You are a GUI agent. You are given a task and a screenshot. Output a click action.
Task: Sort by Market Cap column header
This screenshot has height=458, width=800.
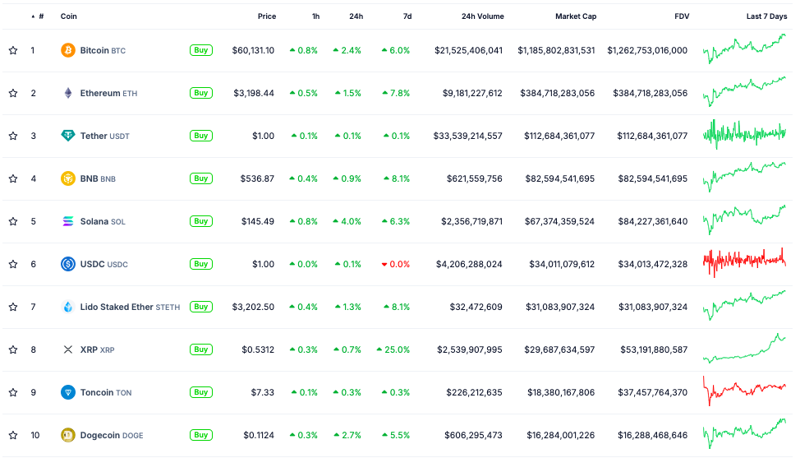(574, 16)
